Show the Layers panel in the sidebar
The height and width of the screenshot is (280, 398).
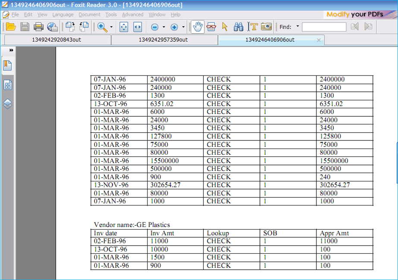point(7,103)
